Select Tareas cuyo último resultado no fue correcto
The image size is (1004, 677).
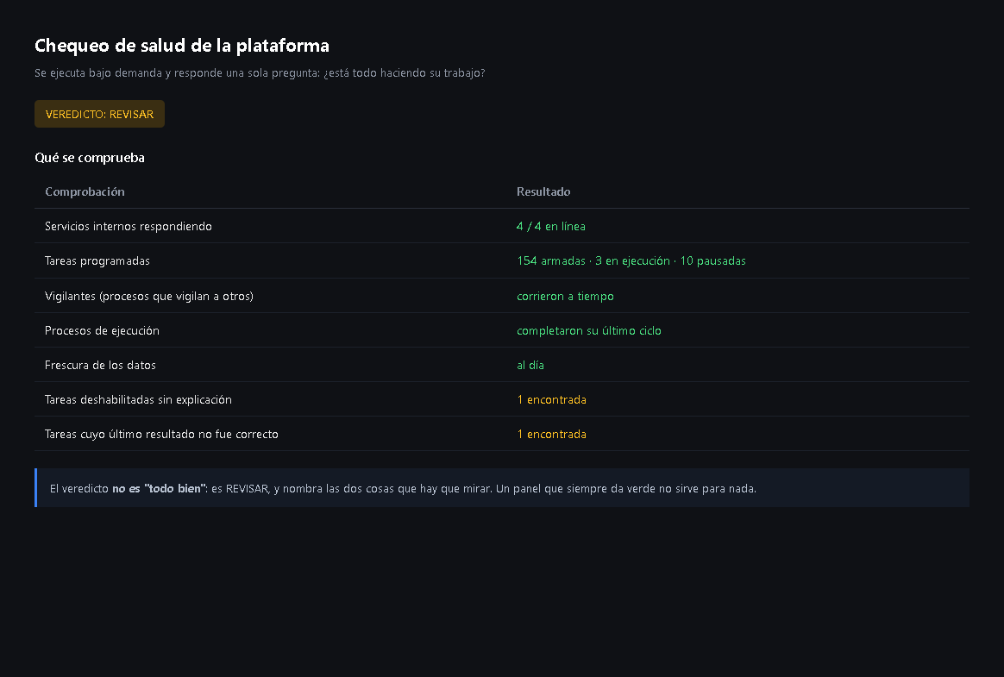click(161, 435)
